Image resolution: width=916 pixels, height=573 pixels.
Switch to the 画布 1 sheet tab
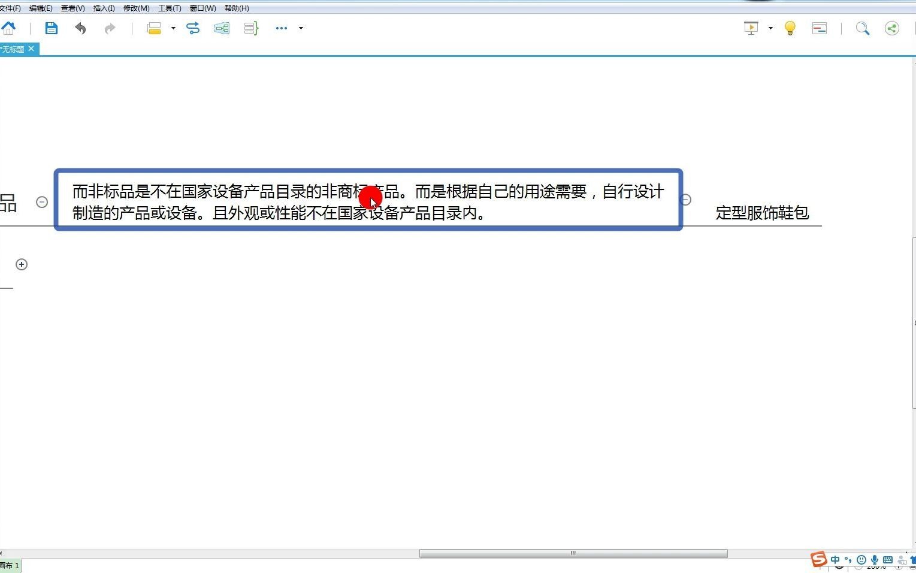click(x=10, y=565)
